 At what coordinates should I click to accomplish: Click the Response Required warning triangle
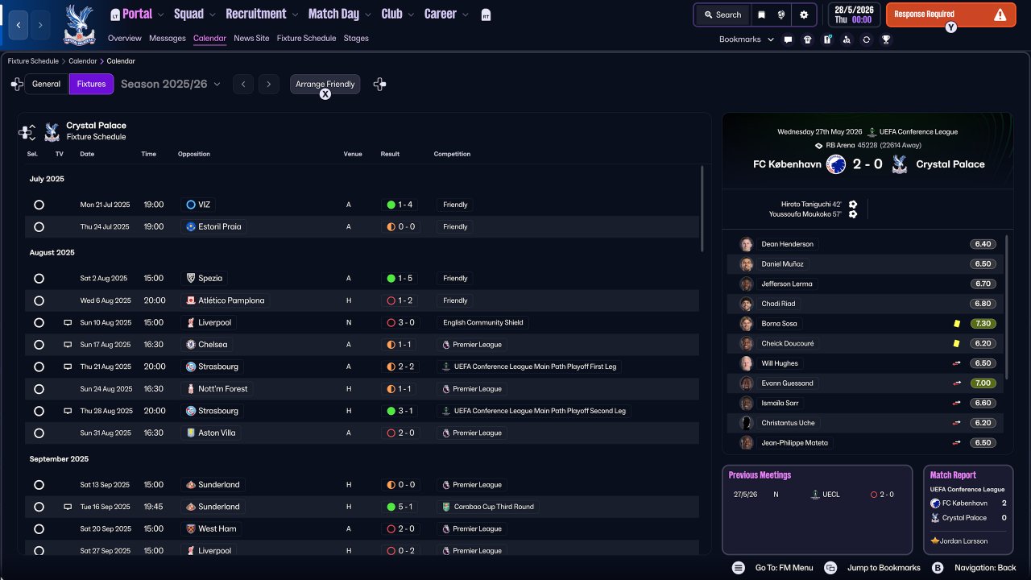pos(1000,14)
